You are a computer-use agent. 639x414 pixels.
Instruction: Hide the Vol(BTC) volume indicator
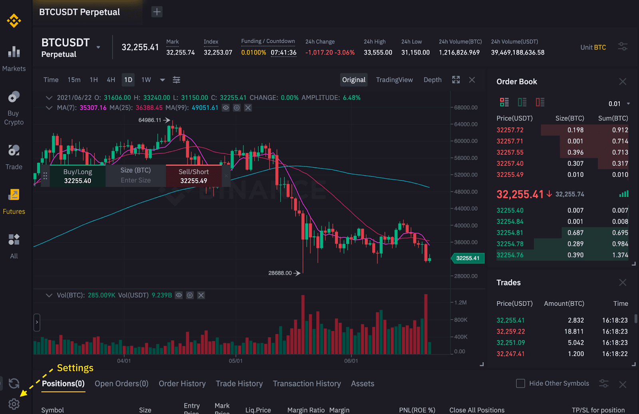tap(179, 295)
